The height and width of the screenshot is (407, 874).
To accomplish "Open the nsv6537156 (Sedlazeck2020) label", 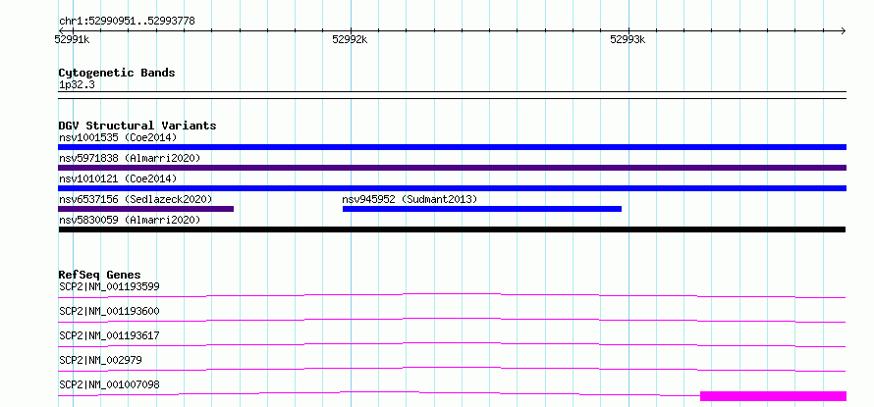I will (x=136, y=199).
